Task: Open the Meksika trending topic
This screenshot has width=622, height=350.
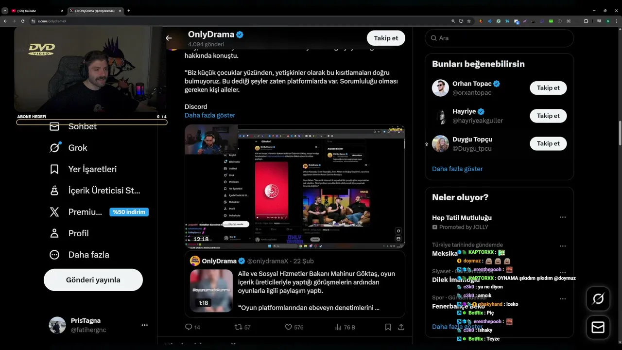Action: 445,253
